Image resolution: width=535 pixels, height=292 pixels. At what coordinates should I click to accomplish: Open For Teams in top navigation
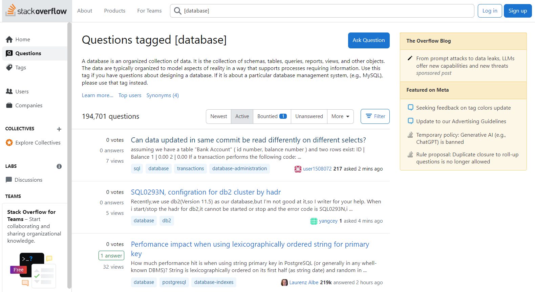point(149,11)
